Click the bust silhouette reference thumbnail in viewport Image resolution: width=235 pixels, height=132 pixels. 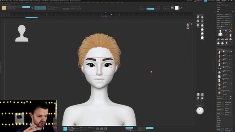pos(22,33)
